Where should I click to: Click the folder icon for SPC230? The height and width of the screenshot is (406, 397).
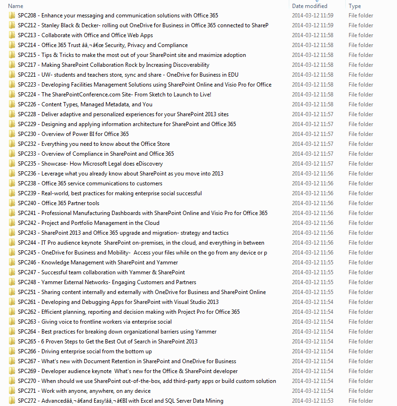tap(12, 134)
